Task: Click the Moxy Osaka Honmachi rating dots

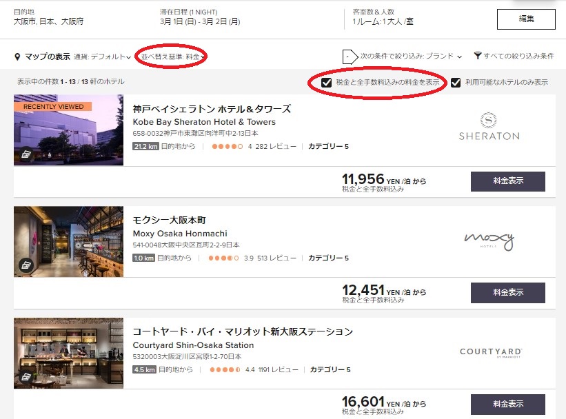Action: (224, 258)
